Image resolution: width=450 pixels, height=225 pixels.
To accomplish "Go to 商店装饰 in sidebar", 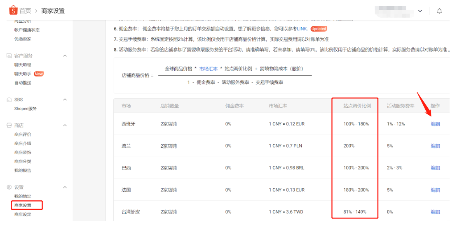I will 23,153.
